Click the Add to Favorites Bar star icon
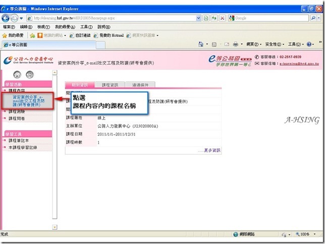 point(32,35)
